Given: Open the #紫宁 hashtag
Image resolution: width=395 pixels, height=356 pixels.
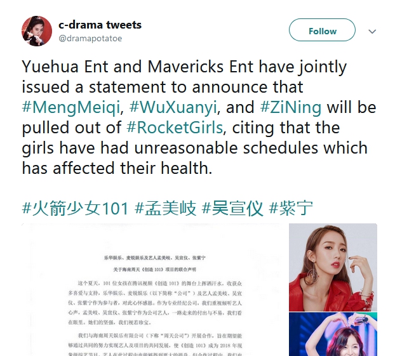Looking at the screenshot, I should pyautogui.click(x=291, y=208).
